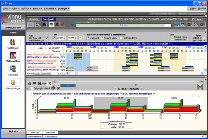Open the Mönnunarþörf sidebar section
The height and width of the screenshot is (139, 208).
coord(13,28)
